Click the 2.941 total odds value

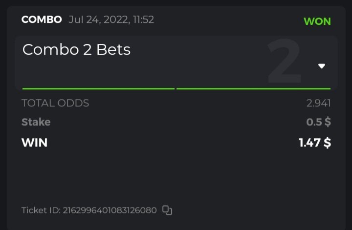pyautogui.click(x=318, y=103)
